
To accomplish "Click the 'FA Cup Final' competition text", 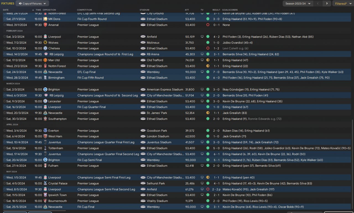I will pos(86,207).
